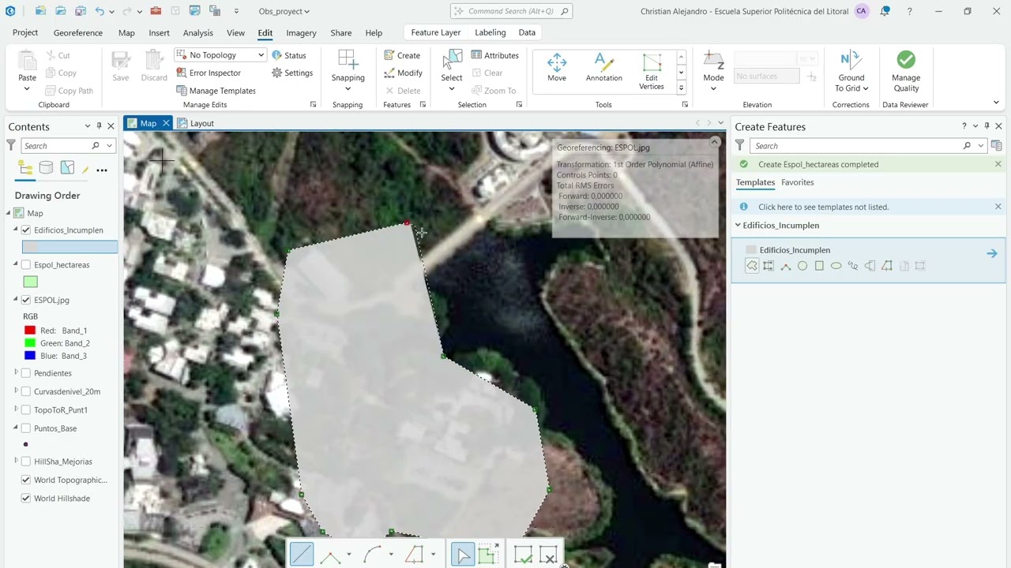Image resolution: width=1011 pixels, height=568 pixels.
Task: Check the Puntos_Base layer box
Action: (x=26, y=428)
